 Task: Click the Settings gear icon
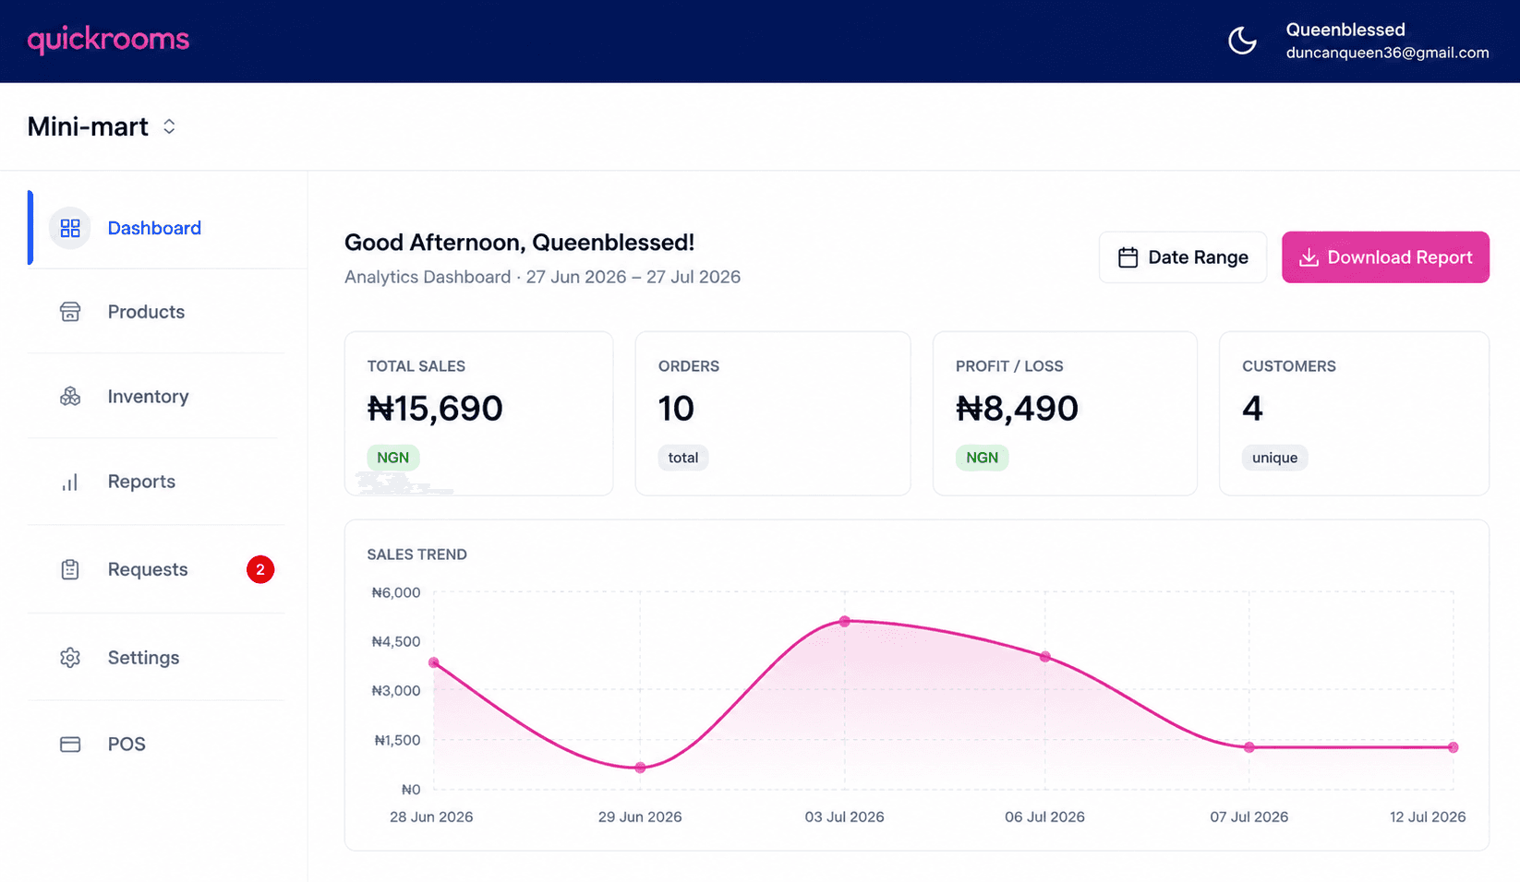pos(70,658)
